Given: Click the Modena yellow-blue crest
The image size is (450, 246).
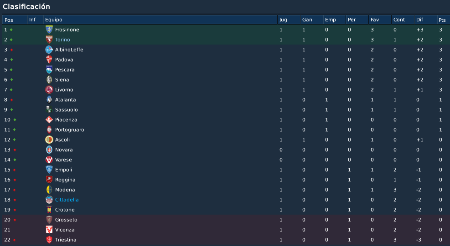Looking at the screenshot, I should pos(49,190).
